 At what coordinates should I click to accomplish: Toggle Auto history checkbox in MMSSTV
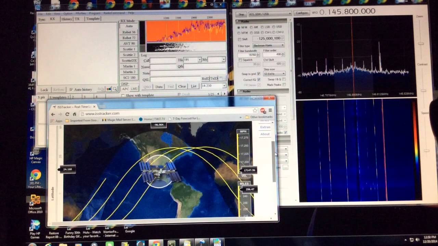coord(71,90)
